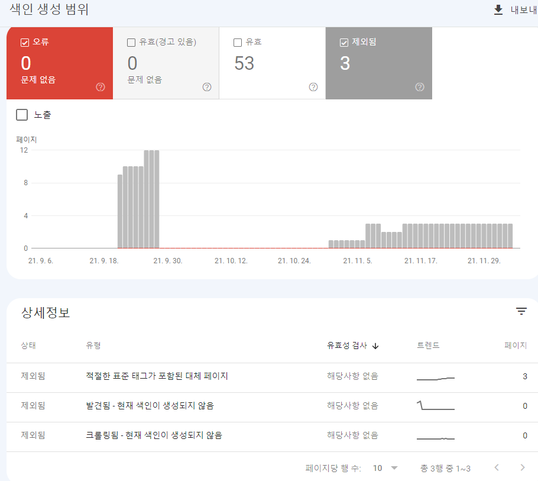Open help icon on 유효(경고 있음) card

coord(206,87)
